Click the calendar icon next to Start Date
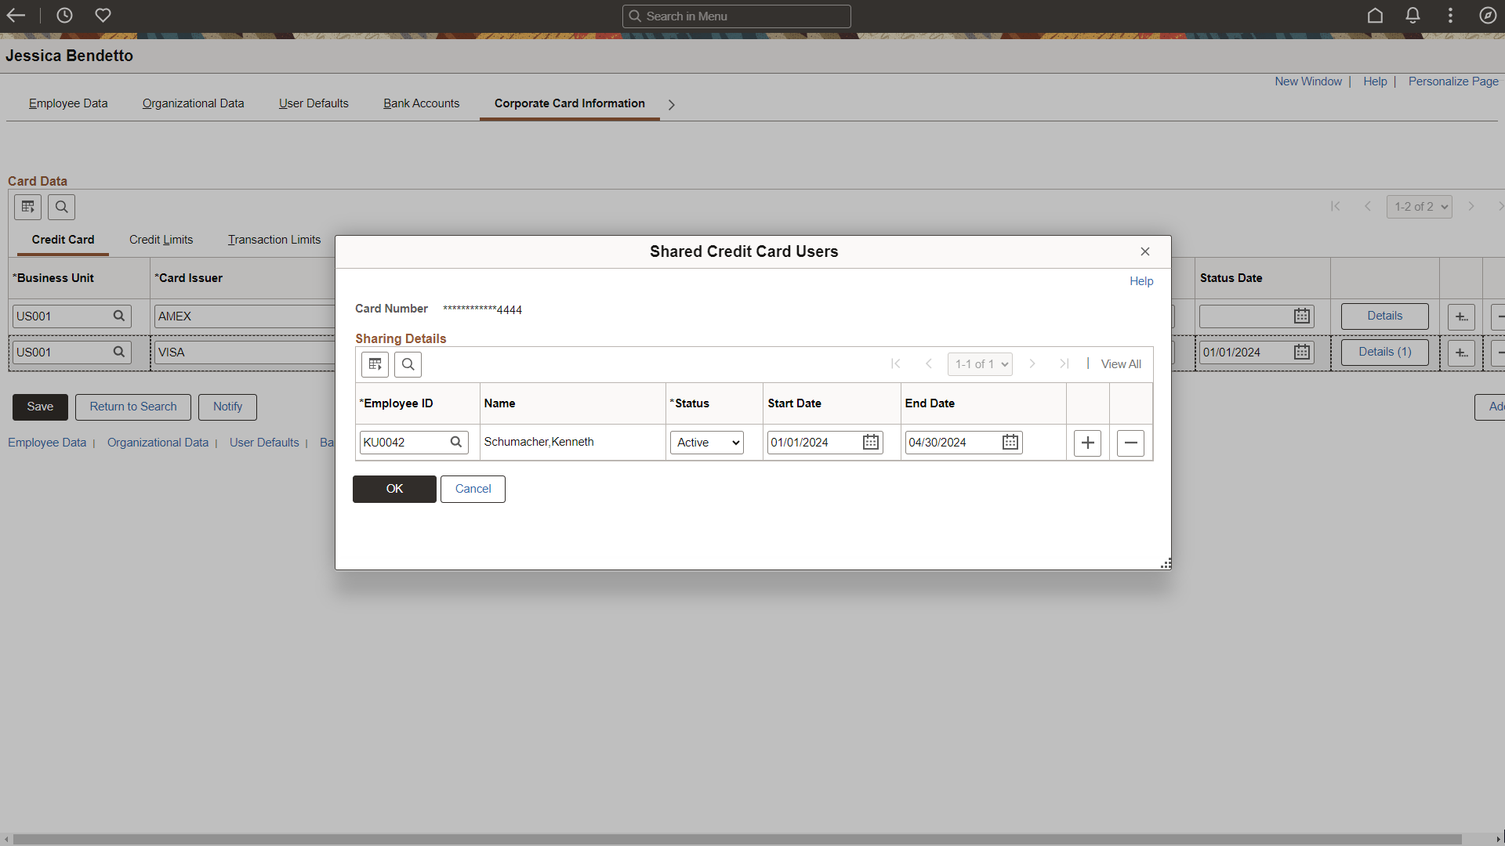 click(x=872, y=442)
